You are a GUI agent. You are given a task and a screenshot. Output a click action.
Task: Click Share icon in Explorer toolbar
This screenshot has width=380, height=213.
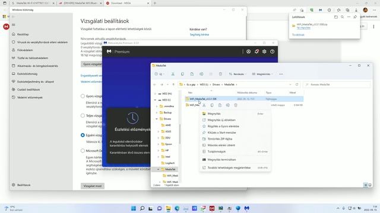(211, 74)
